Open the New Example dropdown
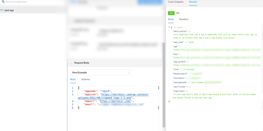This screenshot has width=263, height=131. coord(101,72)
